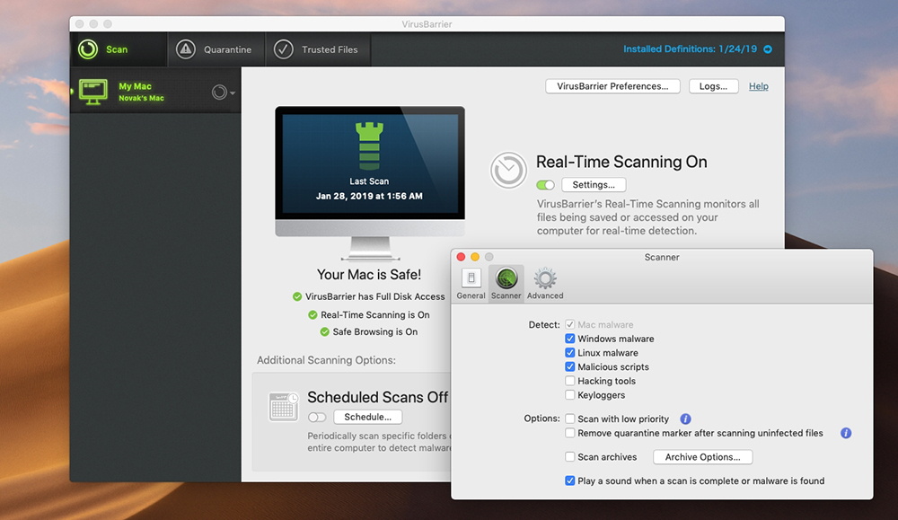The height and width of the screenshot is (520, 898).
Task: Turn on the Scheduled Scans switch
Action: (x=317, y=417)
